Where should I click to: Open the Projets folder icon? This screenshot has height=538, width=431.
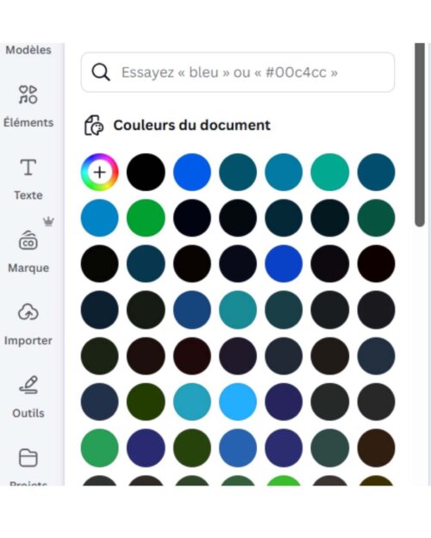click(x=28, y=458)
